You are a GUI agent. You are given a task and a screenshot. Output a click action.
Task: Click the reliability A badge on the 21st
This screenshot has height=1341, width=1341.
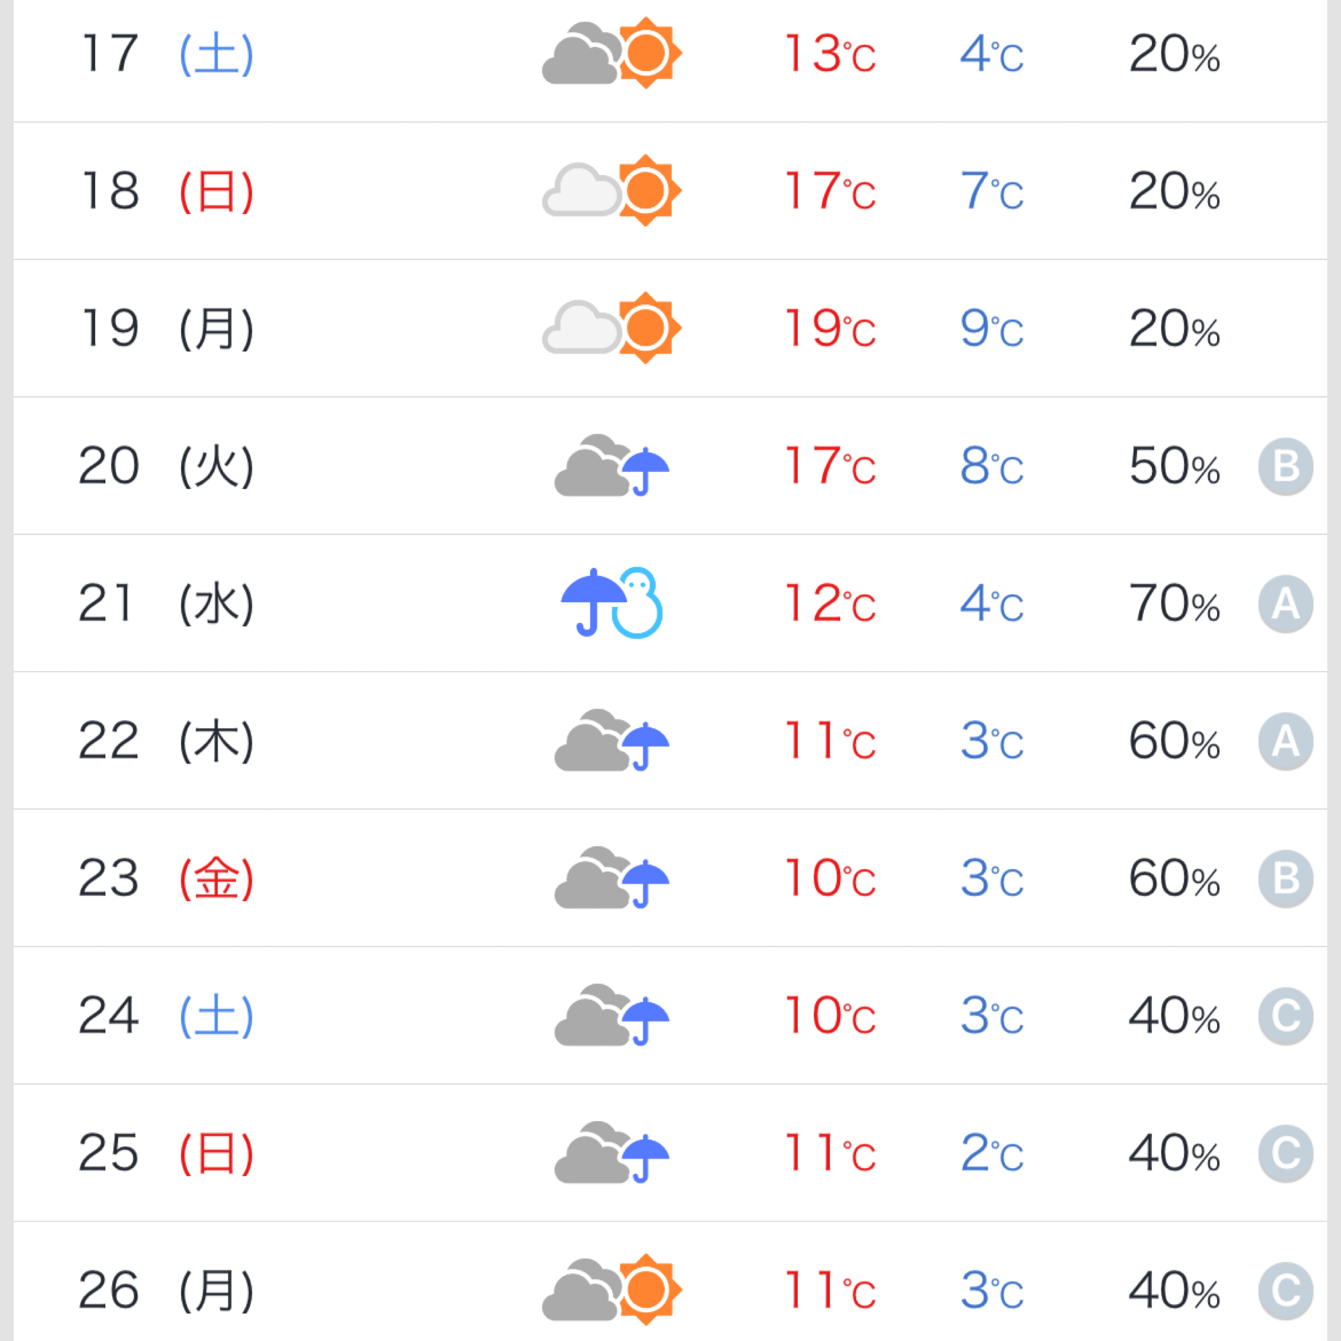(x=1285, y=604)
